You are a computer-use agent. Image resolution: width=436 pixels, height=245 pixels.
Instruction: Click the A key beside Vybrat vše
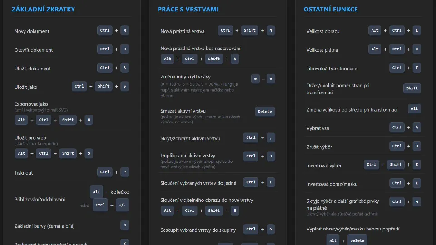(416, 127)
